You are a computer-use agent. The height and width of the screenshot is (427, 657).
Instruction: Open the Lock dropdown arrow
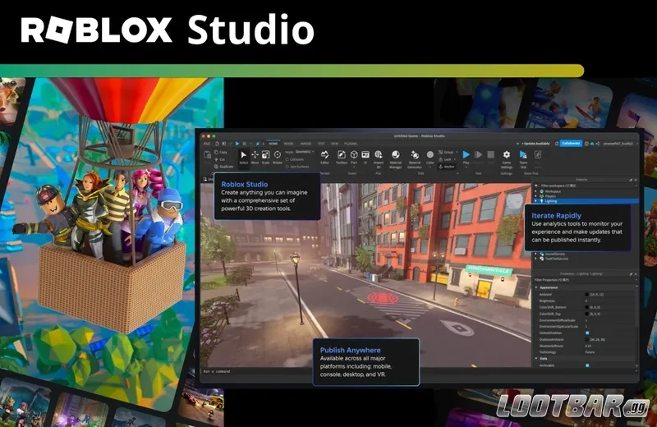pos(455,159)
